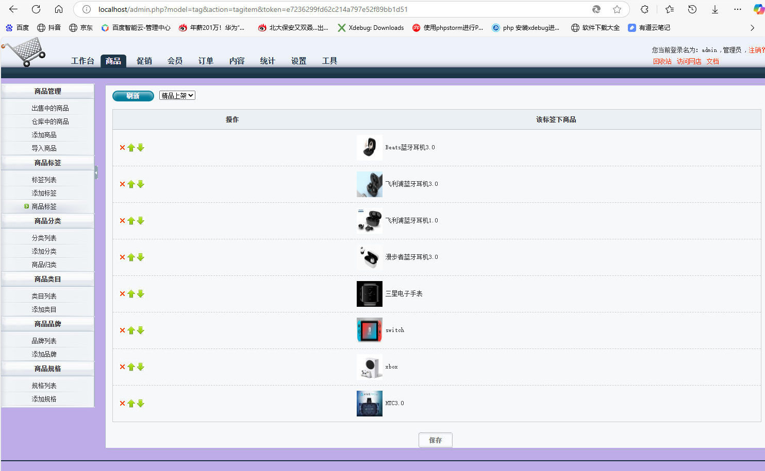Delete the switch product row
This screenshot has width=765, height=471.
pos(122,330)
